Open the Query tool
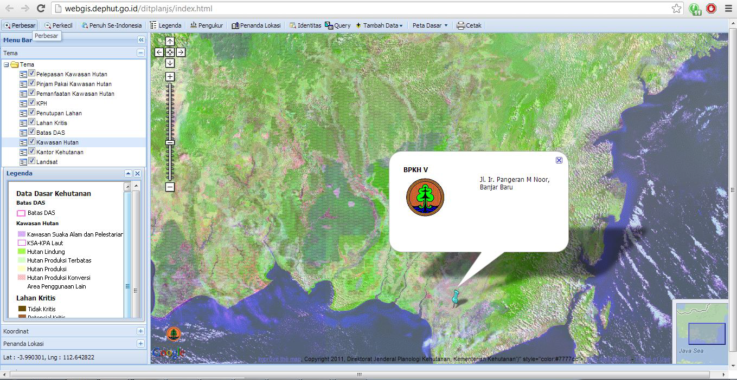The image size is (737, 380). click(337, 25)
